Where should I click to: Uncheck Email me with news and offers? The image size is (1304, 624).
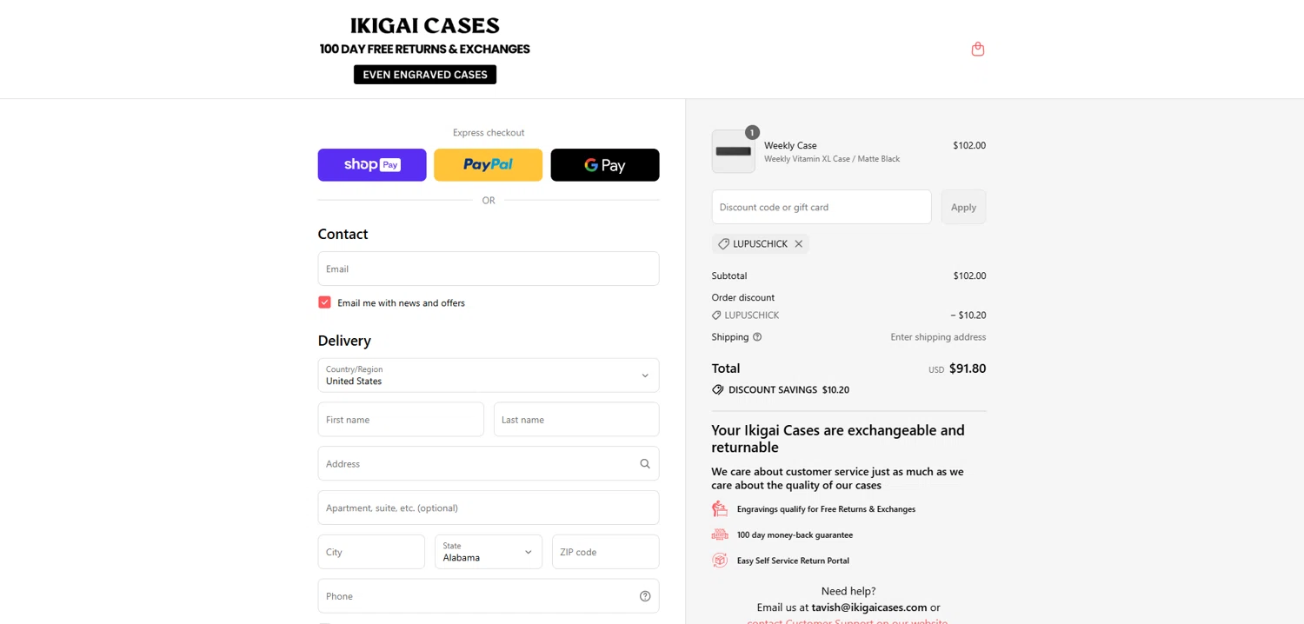coord(324,302)
